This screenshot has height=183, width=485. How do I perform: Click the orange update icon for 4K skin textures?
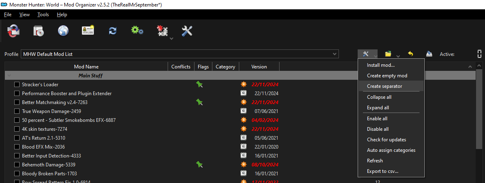click(x=244, y=129)
